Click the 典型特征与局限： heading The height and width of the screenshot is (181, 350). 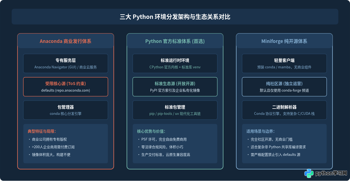click(42, 131)
